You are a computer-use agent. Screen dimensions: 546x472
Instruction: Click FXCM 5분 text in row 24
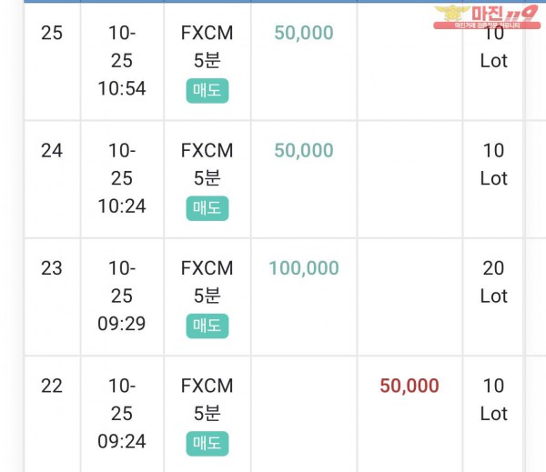tap(207, 165)
